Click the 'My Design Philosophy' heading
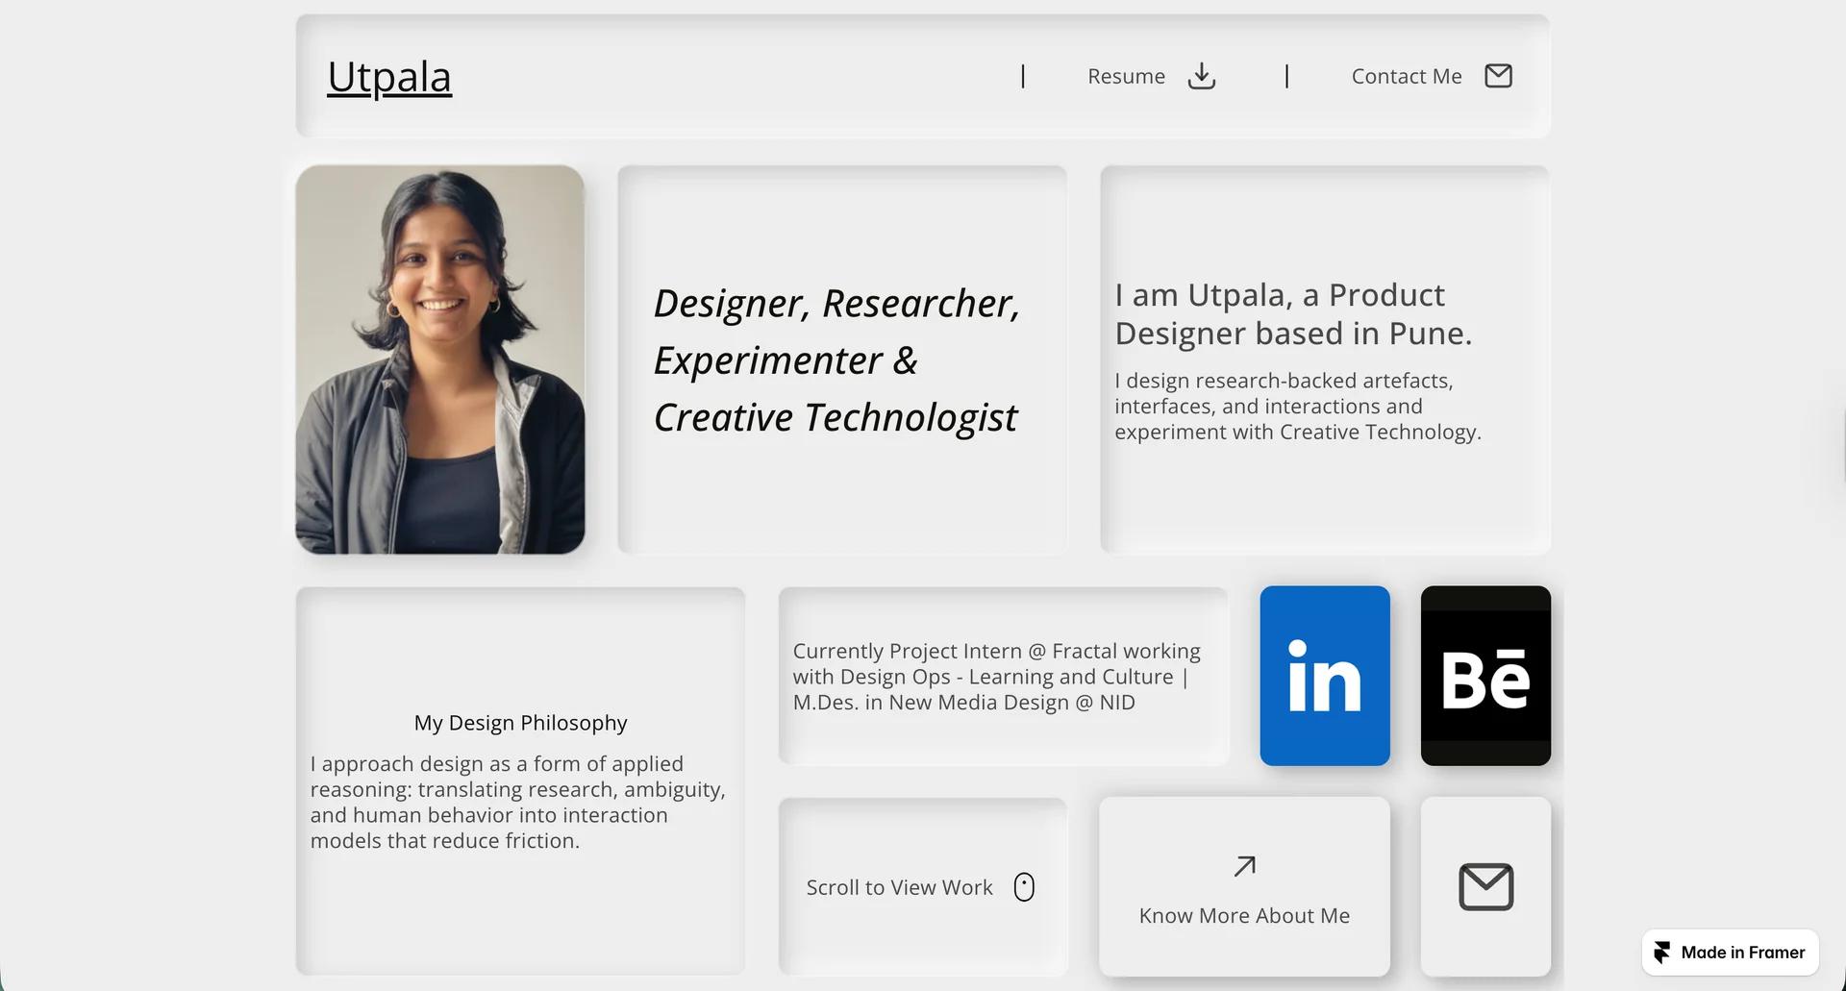Viewport: 1846px width, 991px height. click(520, 723)
